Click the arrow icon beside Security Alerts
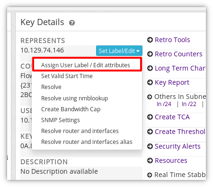Screen dimensions: 213x187 pos(150,146)
